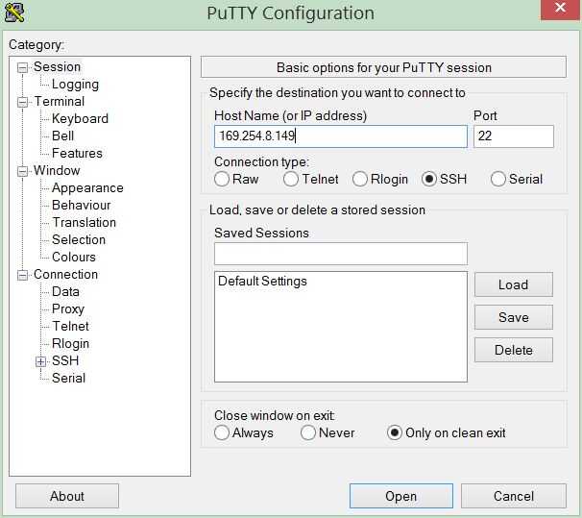Select the Serial connection type option
The height and width of the screenshot is (518, 582).
pos(498,179)
